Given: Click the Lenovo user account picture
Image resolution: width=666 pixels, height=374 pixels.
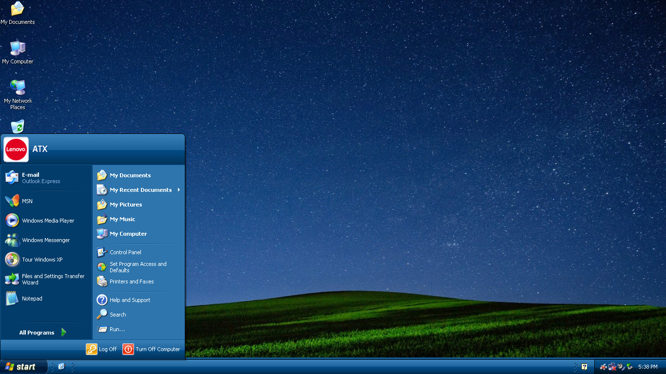Looking at the screenshot, I should click(16, 150).
